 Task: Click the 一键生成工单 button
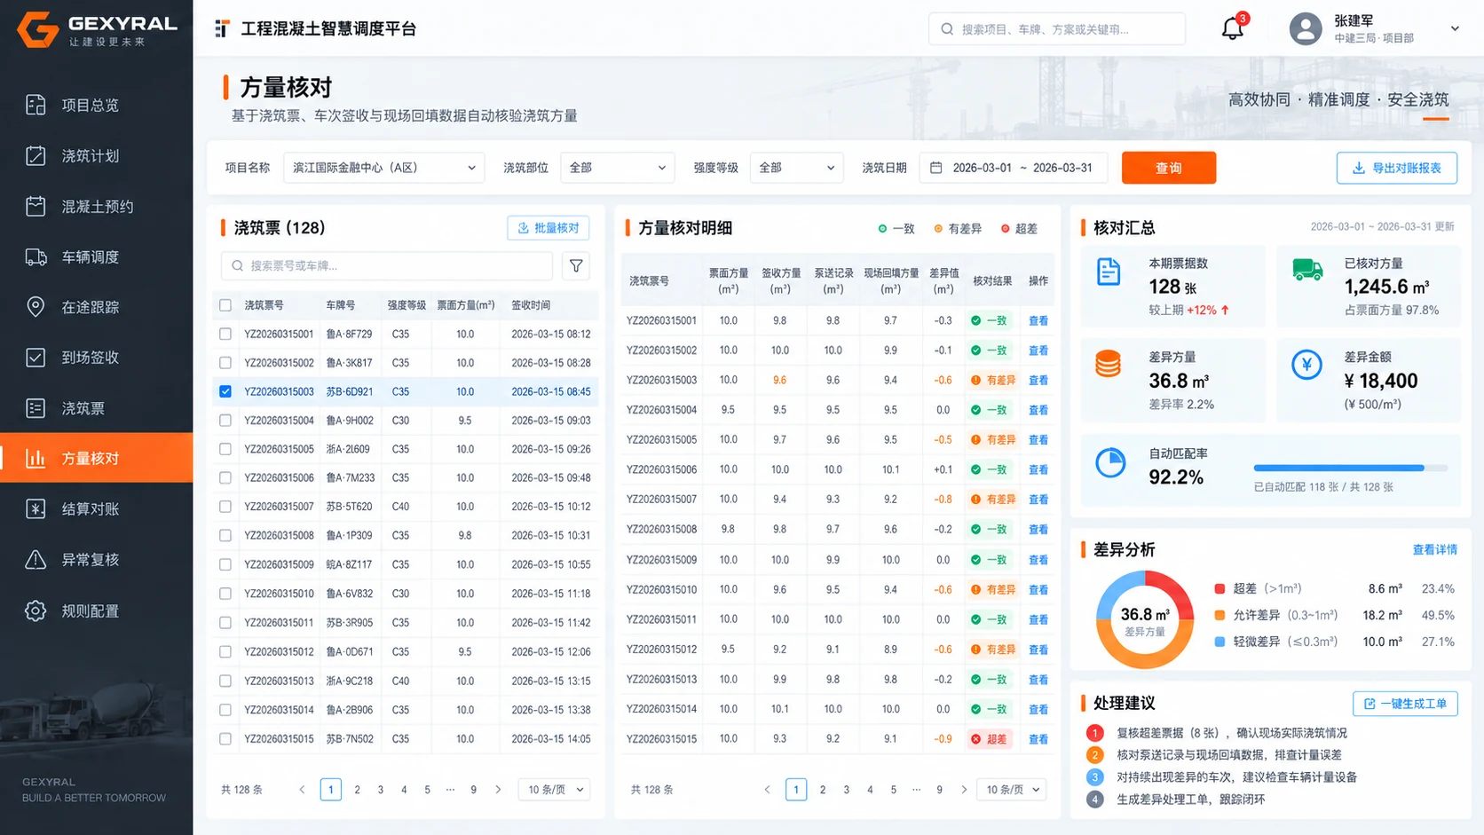click(1405, 704)
